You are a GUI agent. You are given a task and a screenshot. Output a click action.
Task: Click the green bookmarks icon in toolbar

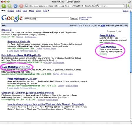click(x=128, y=6)
